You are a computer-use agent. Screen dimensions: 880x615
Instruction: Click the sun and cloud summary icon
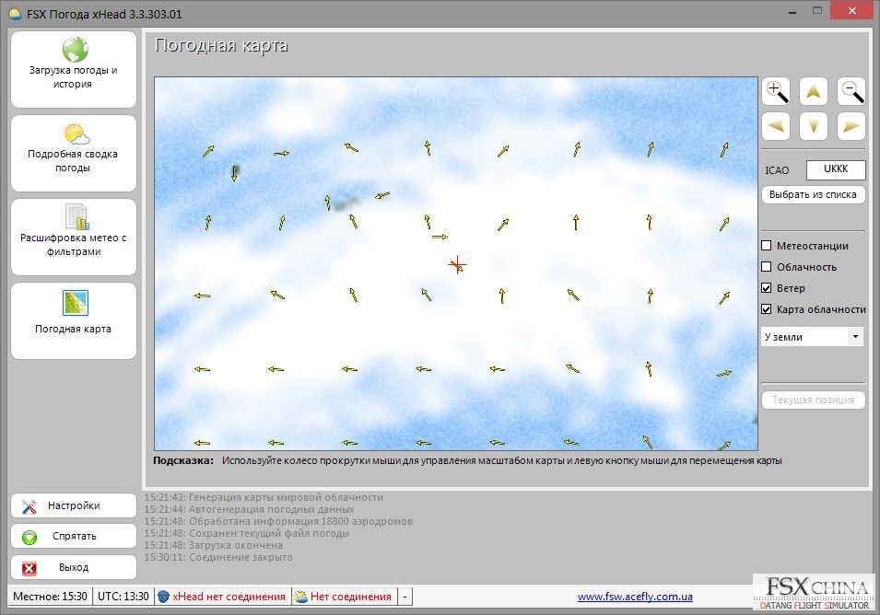76,134
